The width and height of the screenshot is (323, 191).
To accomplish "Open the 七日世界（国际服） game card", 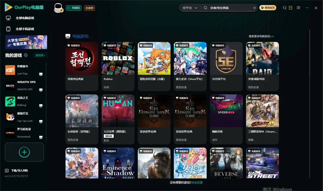I will (x=118, y=119).
